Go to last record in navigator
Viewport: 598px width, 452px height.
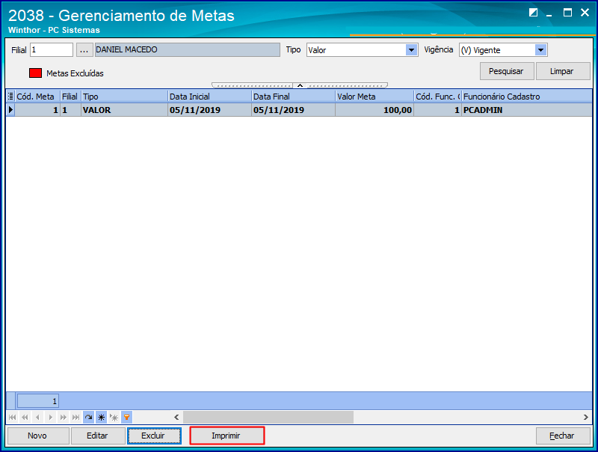click(x=76, y=418)
